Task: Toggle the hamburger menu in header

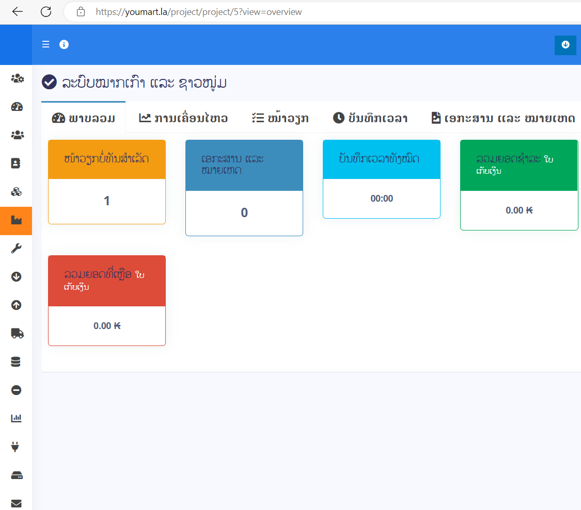Action: pyautogui.click(x=45, y=44)
